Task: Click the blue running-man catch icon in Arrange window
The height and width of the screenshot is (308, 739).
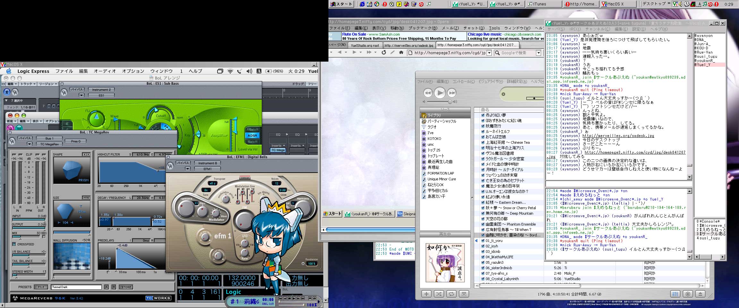Action: pyautogui.click(x=7, y=92)
